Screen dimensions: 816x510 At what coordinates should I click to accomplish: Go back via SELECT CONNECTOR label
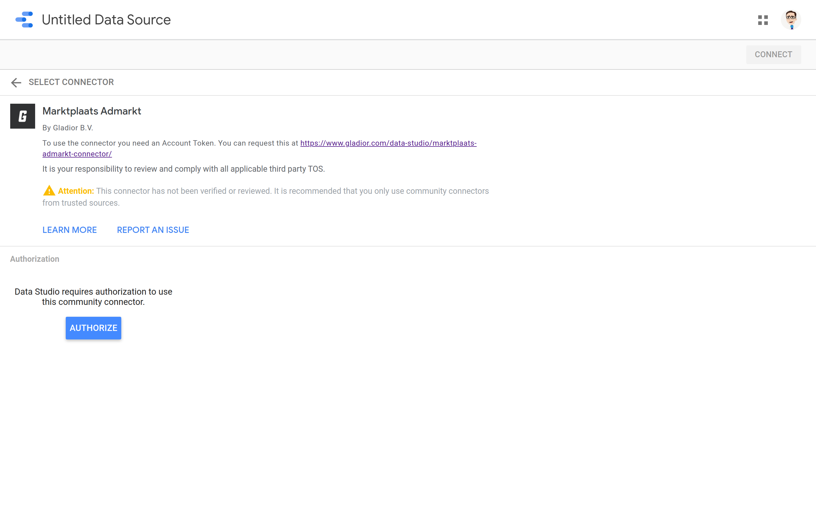point(71,82)
